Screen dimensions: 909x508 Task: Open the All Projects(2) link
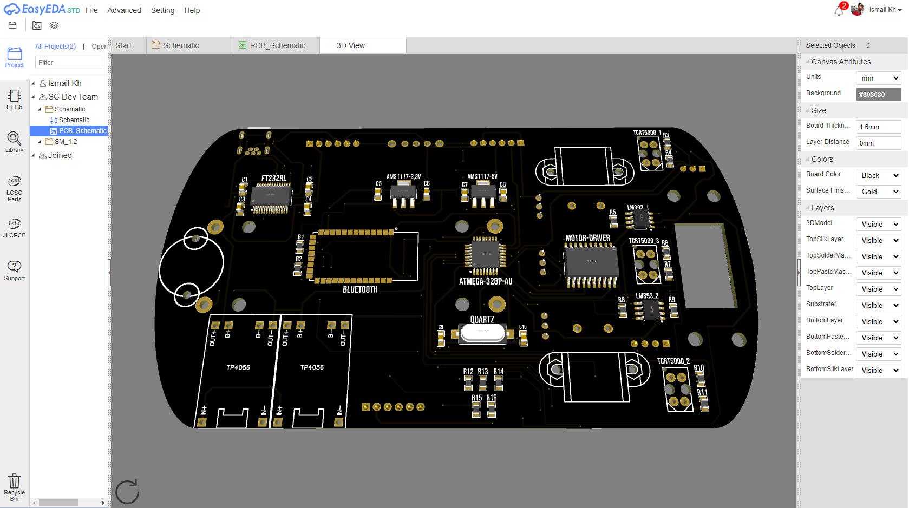[55, 46]
